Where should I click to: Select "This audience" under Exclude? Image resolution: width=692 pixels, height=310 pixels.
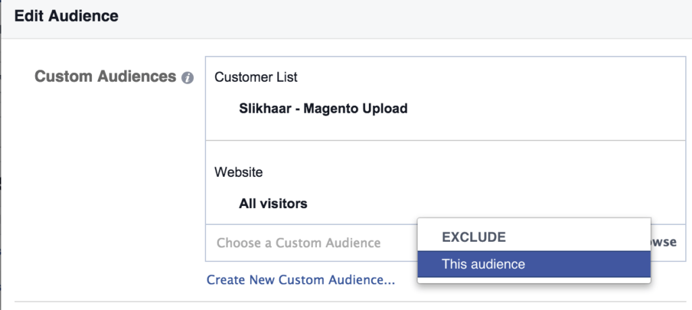point(534,264)
